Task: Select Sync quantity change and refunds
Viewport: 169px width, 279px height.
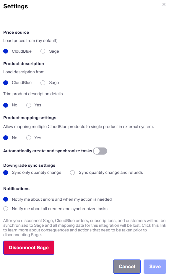Action: (72, 173)
